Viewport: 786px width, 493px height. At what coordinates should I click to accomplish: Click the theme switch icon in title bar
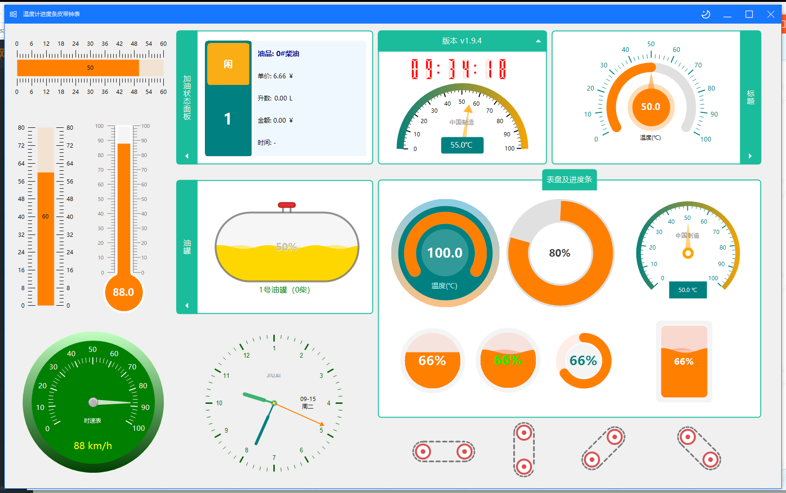706,14
